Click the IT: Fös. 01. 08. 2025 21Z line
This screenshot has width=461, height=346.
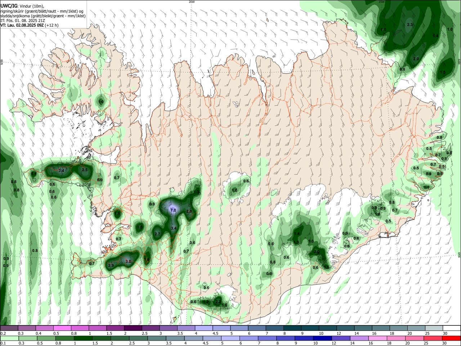22,21
